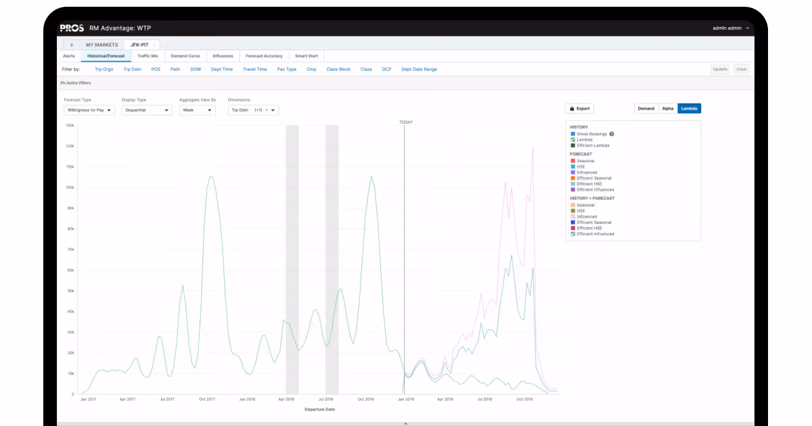Open the Class Block filter
The height and width of the screenshot is (426, 812).
338,69
